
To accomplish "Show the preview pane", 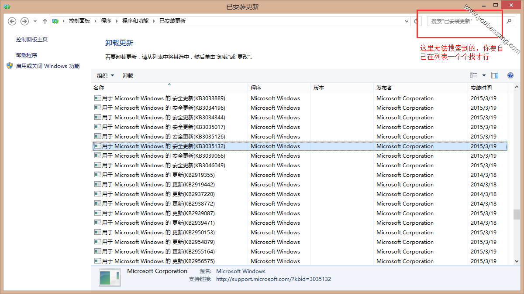I will tap(495, 75).
